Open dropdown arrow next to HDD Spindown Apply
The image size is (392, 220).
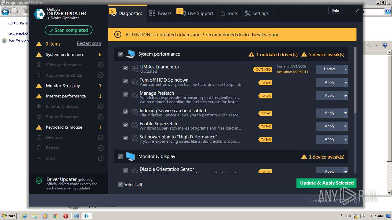[345, 82]
